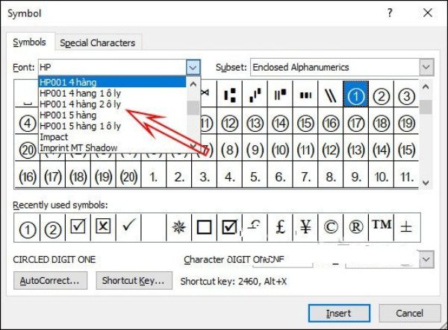Click the Cancel button

tap(409, 313)
